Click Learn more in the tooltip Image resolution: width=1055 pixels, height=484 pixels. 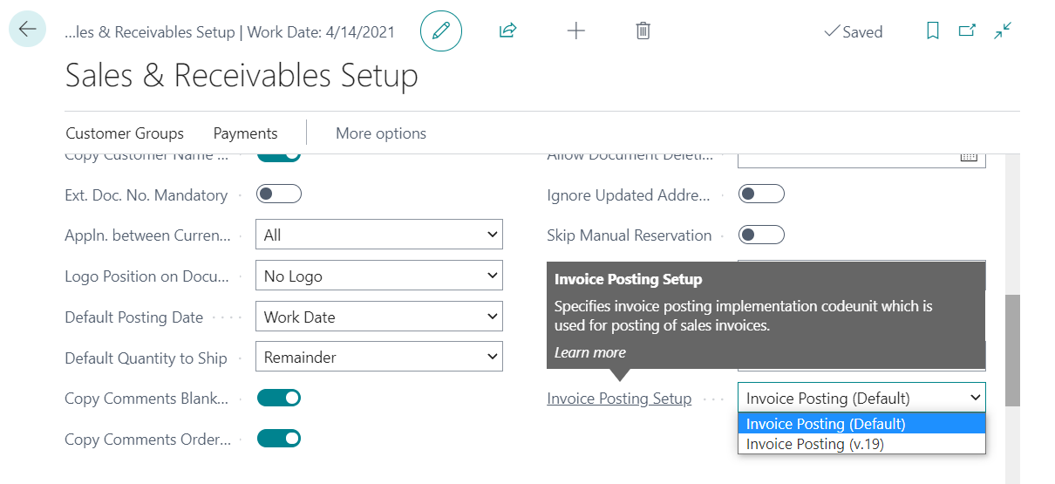(x=590, y=352)
